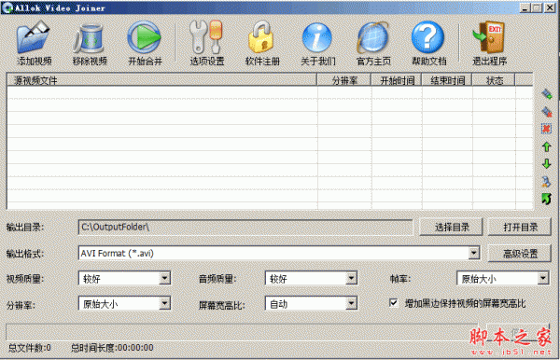Open the 分辨率 resolution dropdown
560x360 pixels.
click(x=164, y=303)
